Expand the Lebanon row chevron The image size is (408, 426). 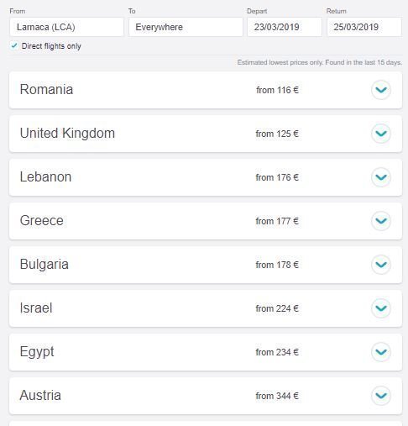pos(381,177)
